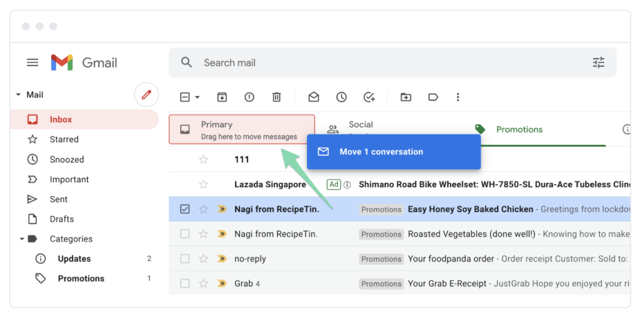
Task: Open search filter options icon
Action: tap(598, 62)
